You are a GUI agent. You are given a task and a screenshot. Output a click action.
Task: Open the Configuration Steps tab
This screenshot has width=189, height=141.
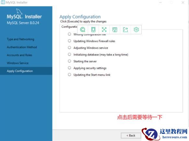coord(69,27)
